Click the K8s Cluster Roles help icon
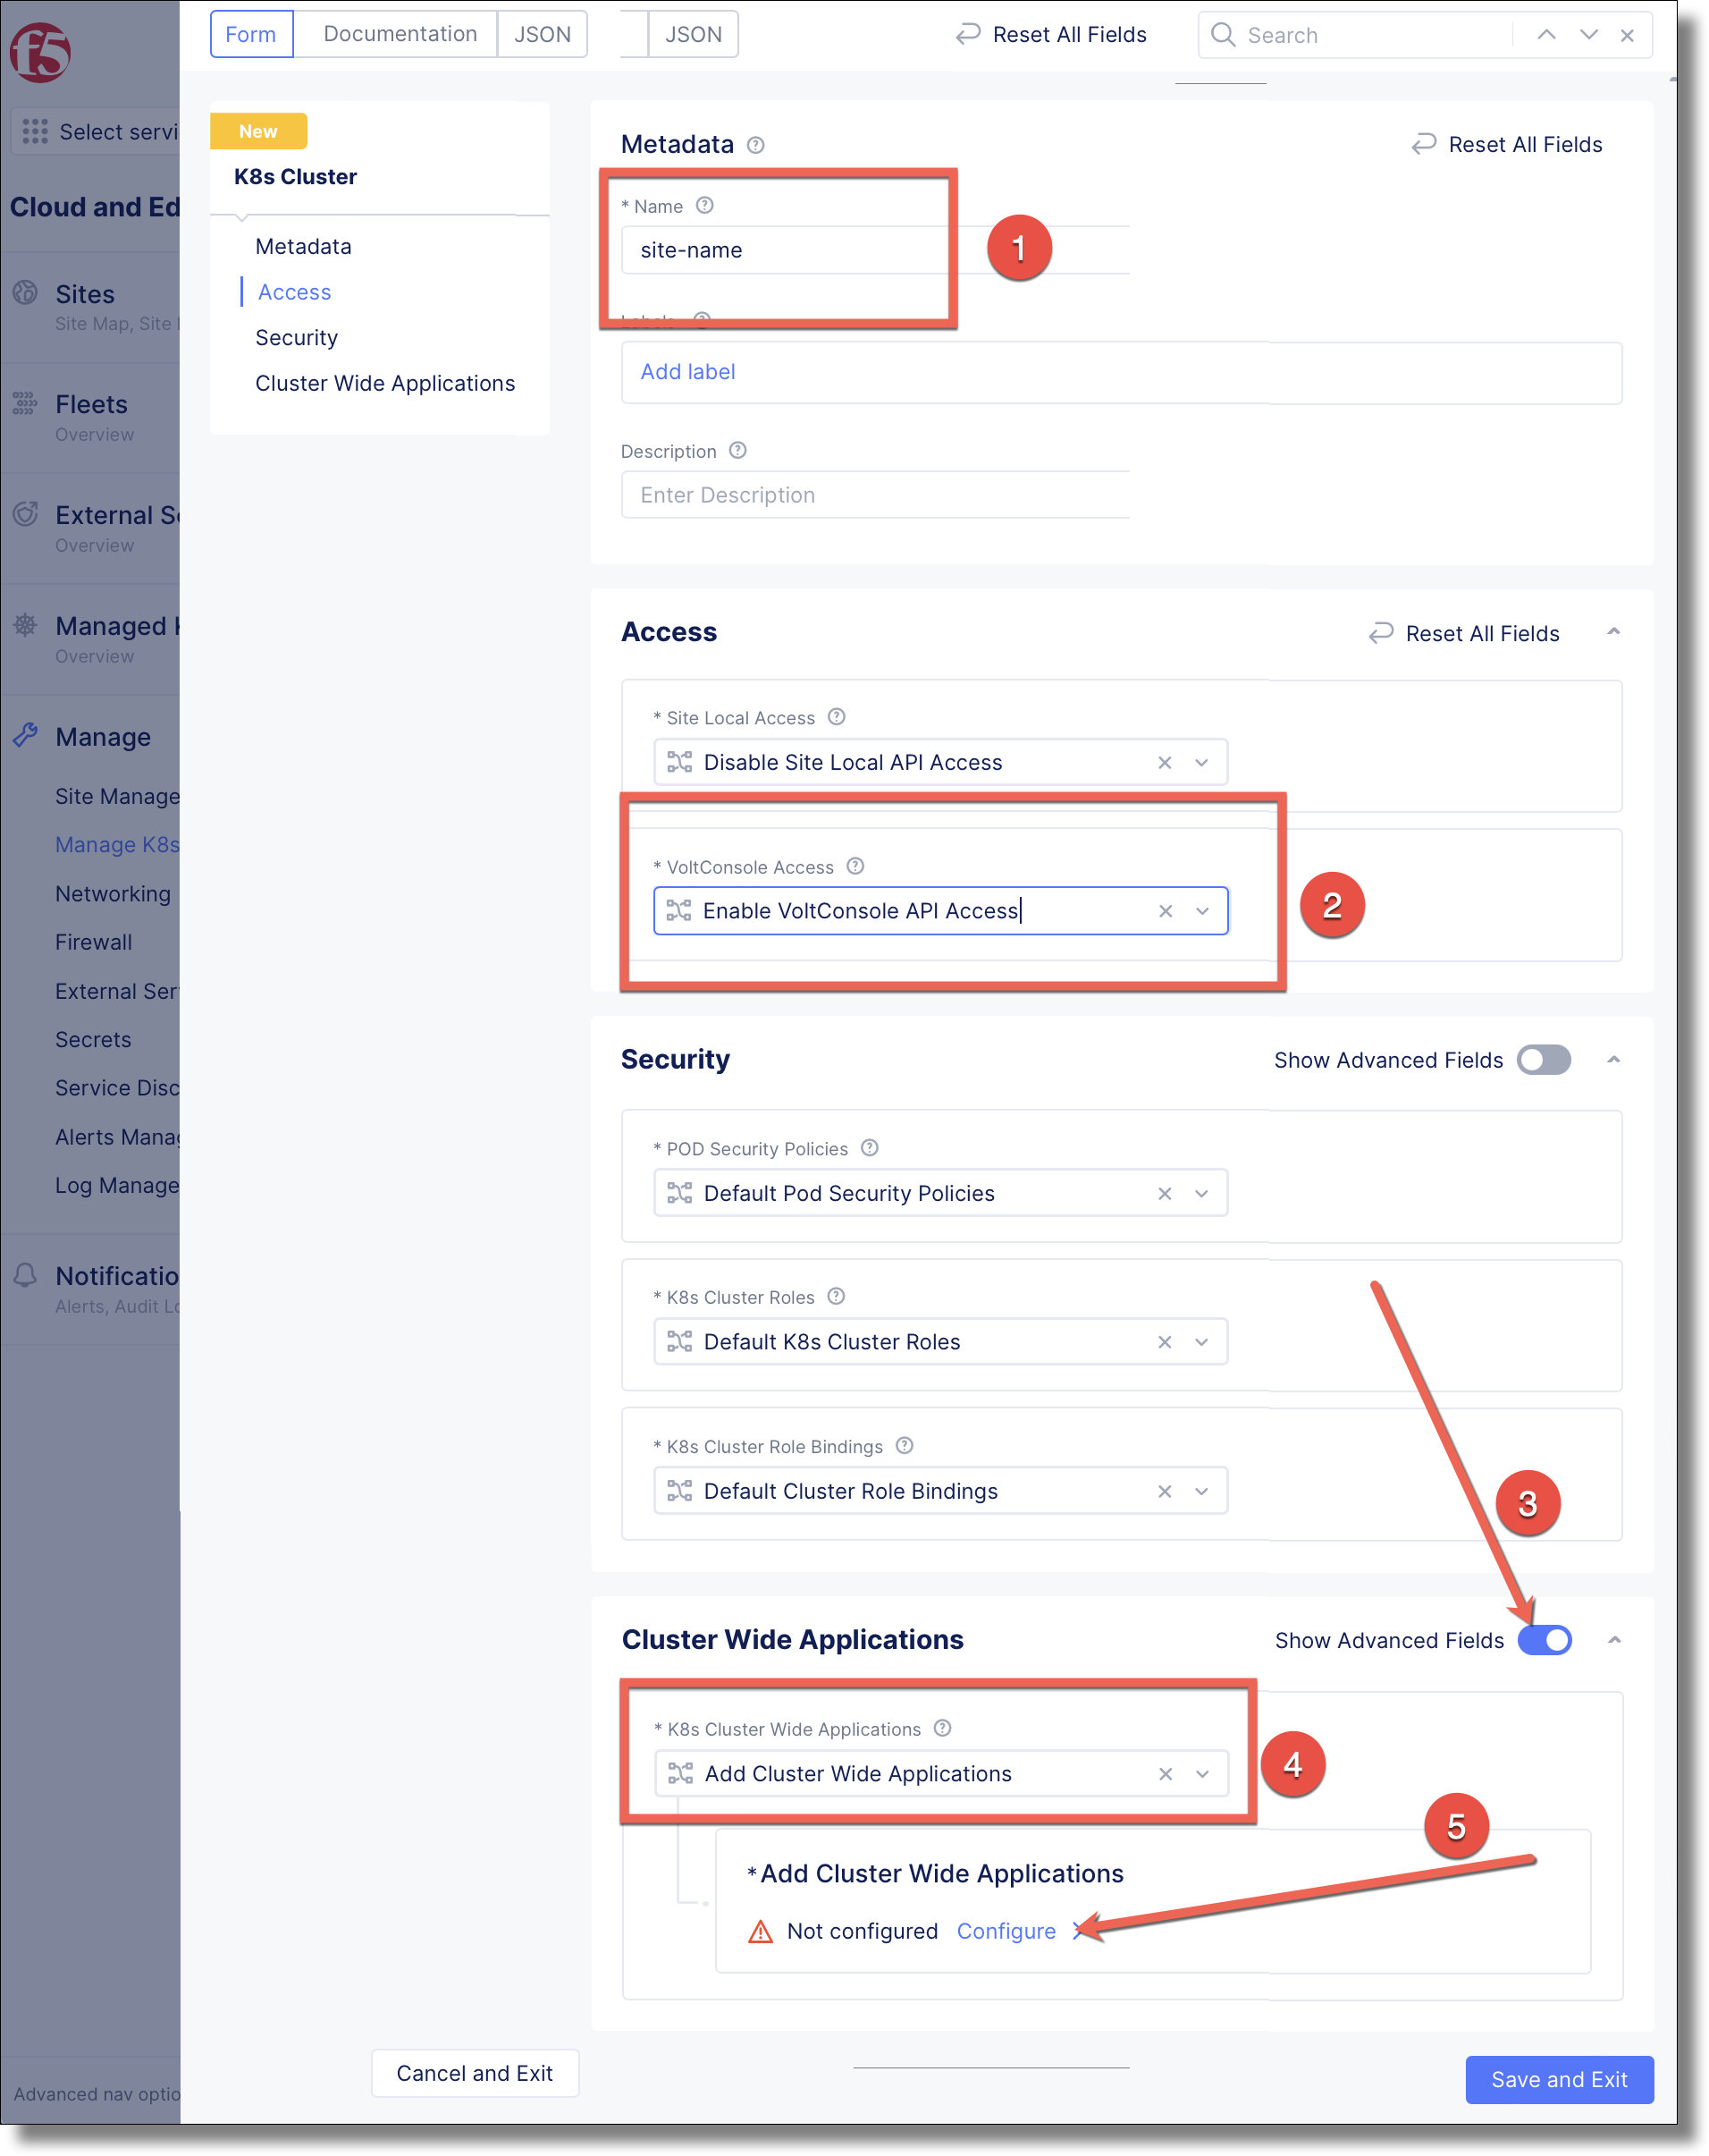 [837, 1296]
